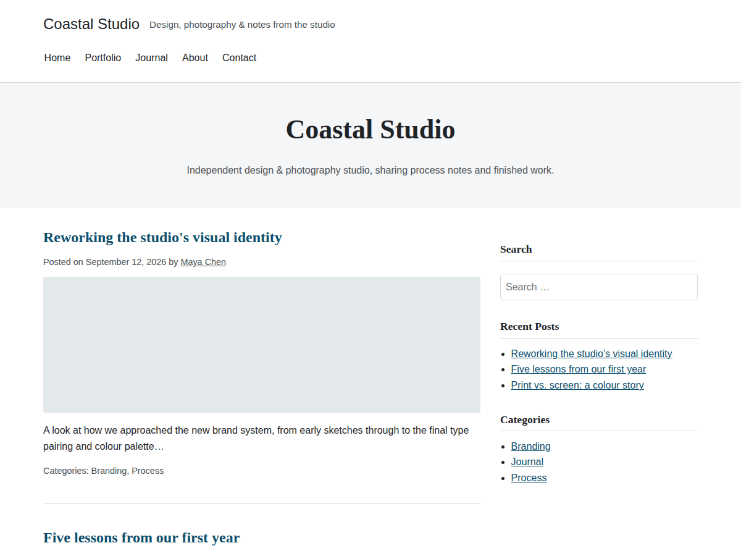The height and width of the screenshot is (556, 741).
Task: Click the excerpt beginning 'A look at how we approached'
Action: point(256,438)
